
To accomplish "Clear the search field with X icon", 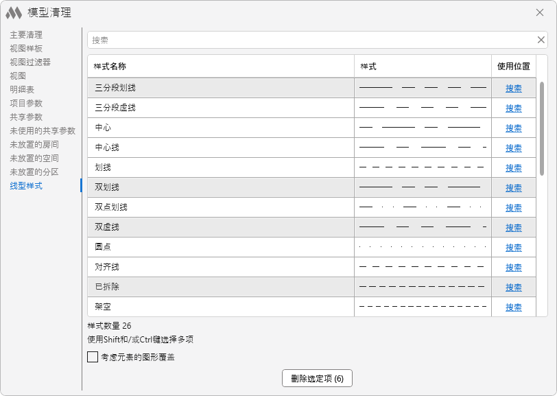I will coord(541,40).
